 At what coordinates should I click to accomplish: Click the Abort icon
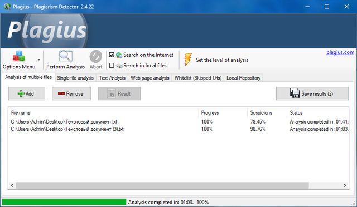click(95, 56)
